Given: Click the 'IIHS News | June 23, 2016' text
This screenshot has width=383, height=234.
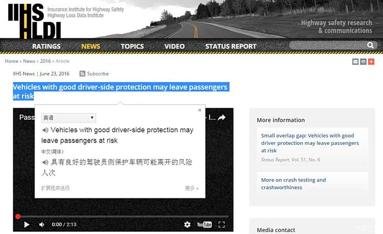Looking at the screenshot, I should point(41,74).
